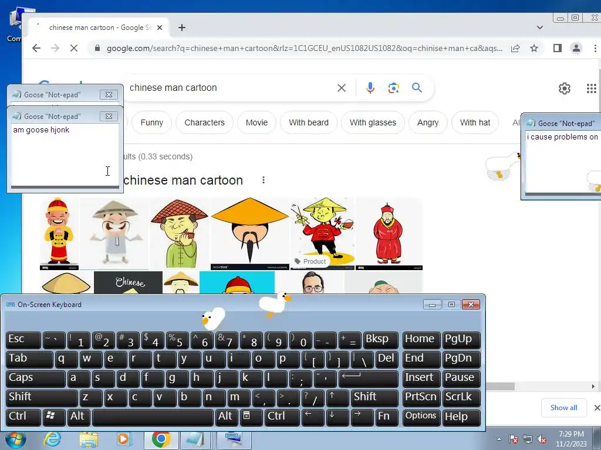Click the text 'am goose hjonk' in Not-epad

pyautogui.click(x=41, y=129)
